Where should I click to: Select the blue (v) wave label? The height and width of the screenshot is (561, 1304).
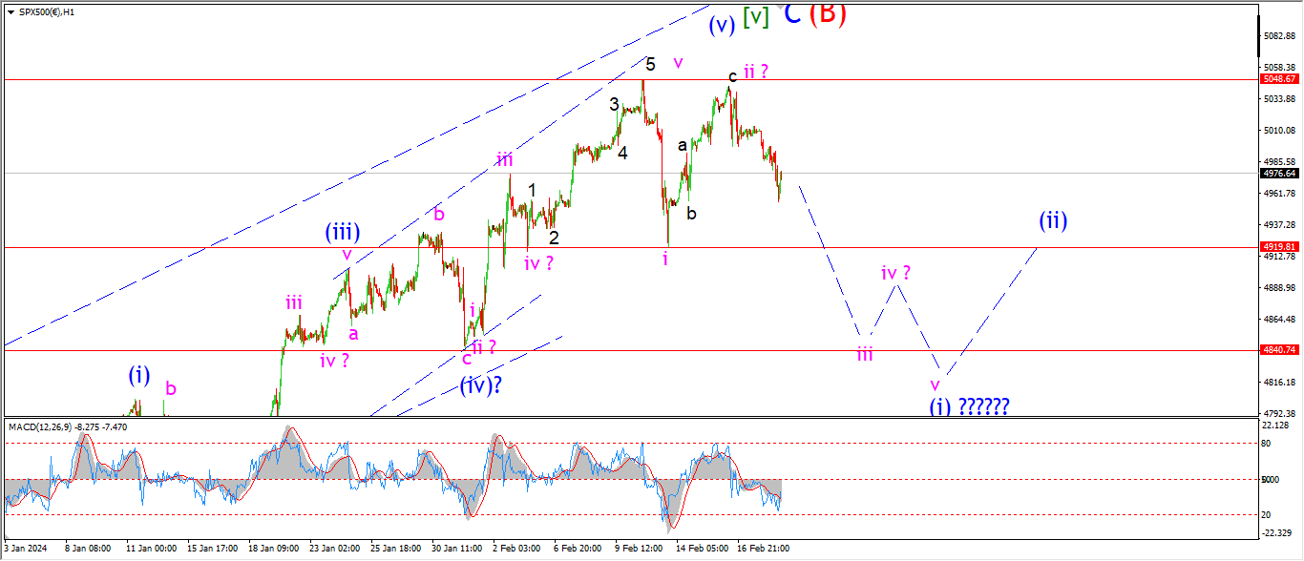(x=722, y=26)
